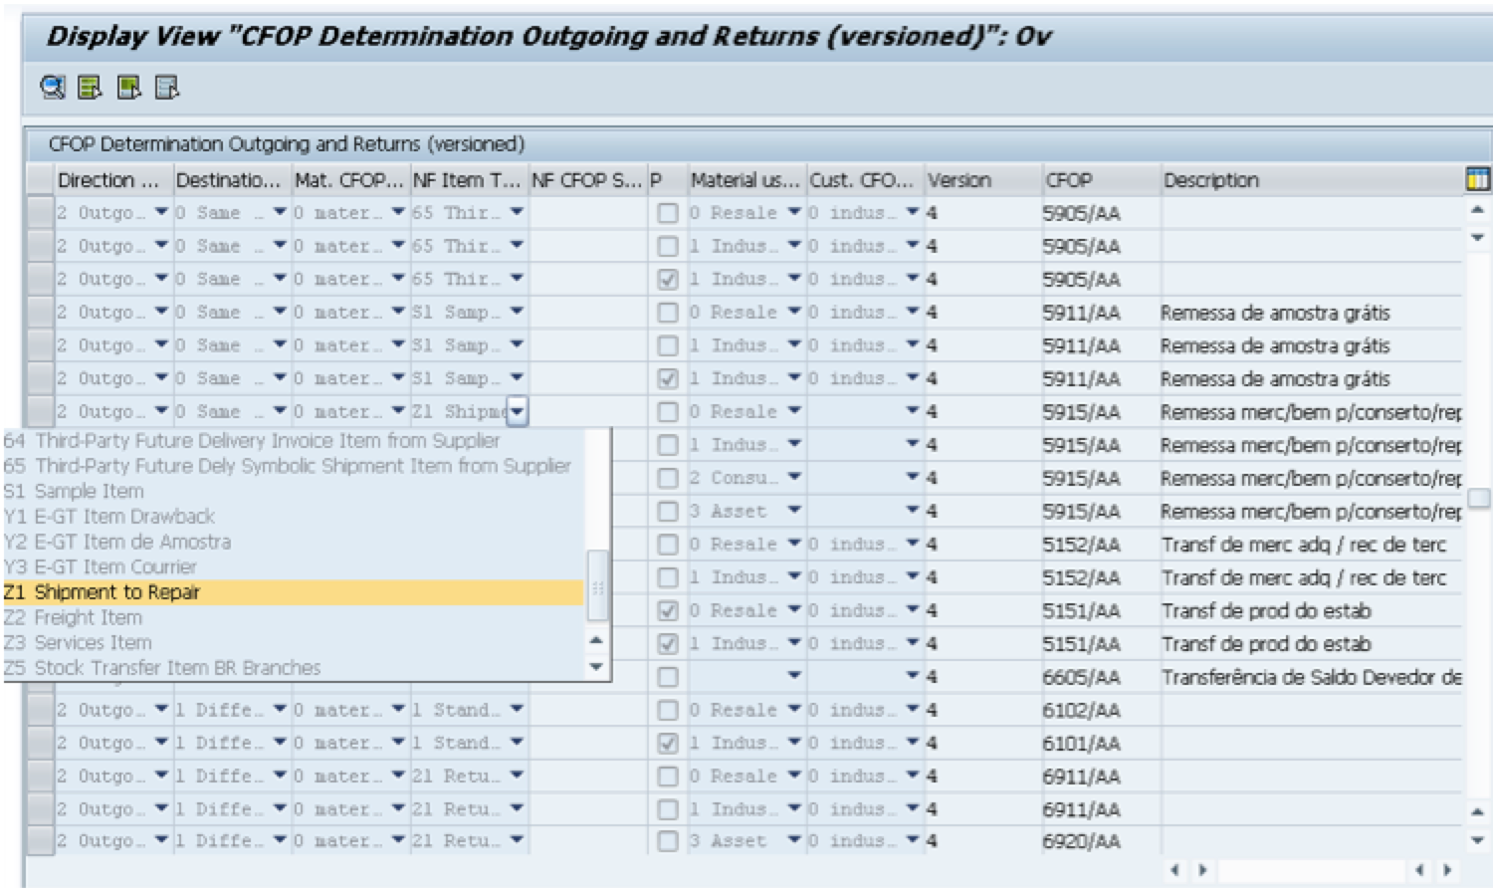
Task: Click scroll-up arrow at top of table scrollbar
Action: click(1477, 210)
